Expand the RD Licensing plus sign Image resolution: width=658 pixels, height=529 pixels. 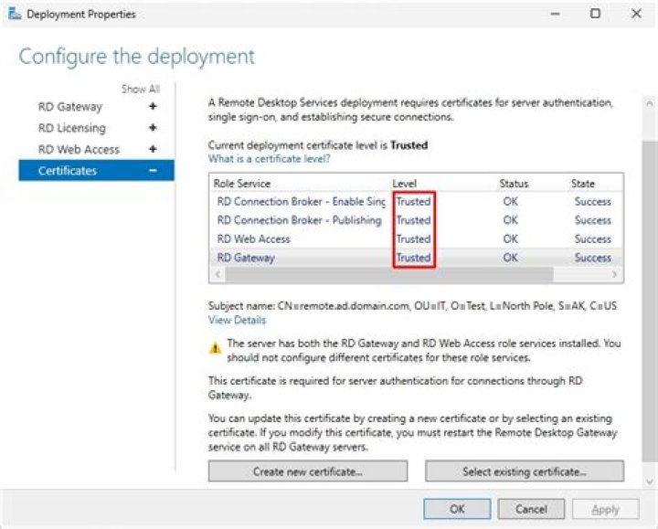click(153, 128)
